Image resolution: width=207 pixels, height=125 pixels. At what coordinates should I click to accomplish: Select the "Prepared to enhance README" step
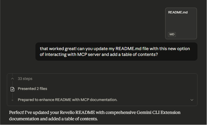click(67, 100)
